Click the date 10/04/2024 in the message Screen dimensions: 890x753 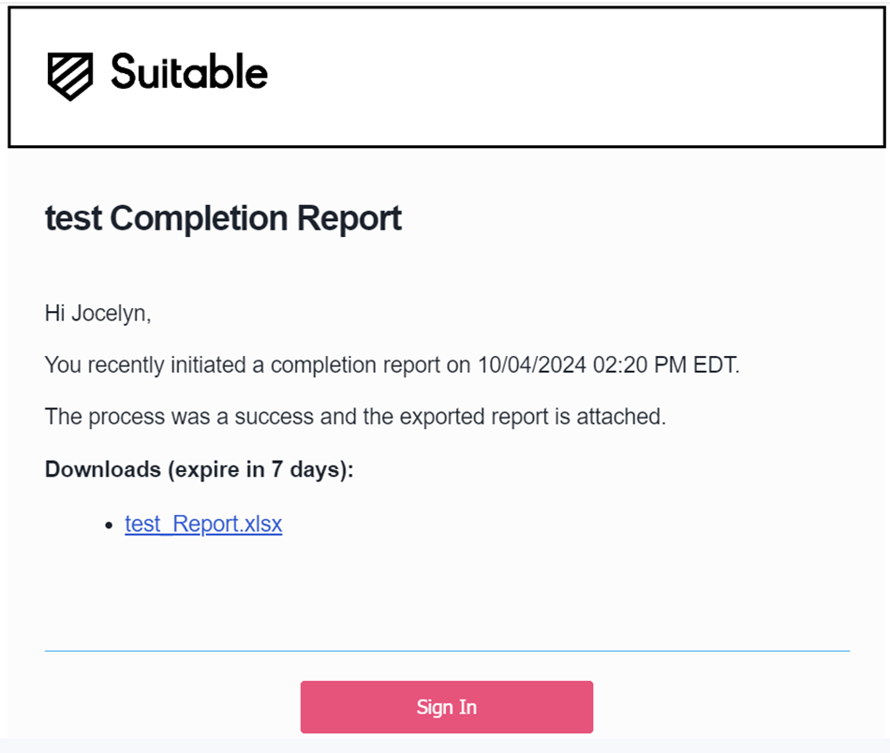(x=532, y=365)
